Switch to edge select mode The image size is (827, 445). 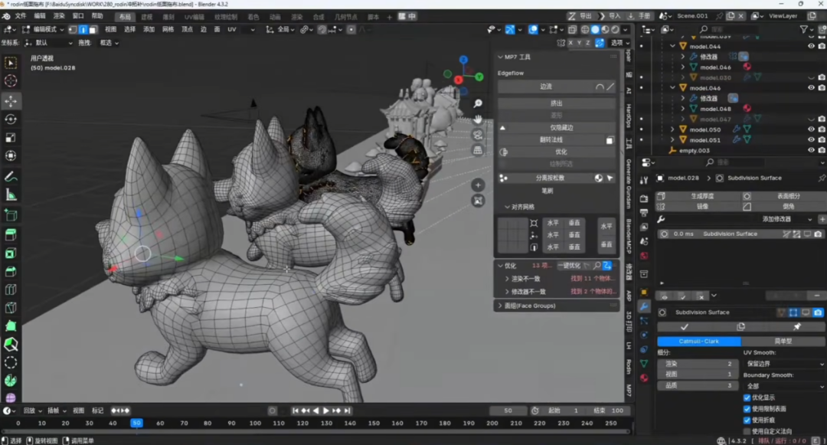tap(83, 30)
